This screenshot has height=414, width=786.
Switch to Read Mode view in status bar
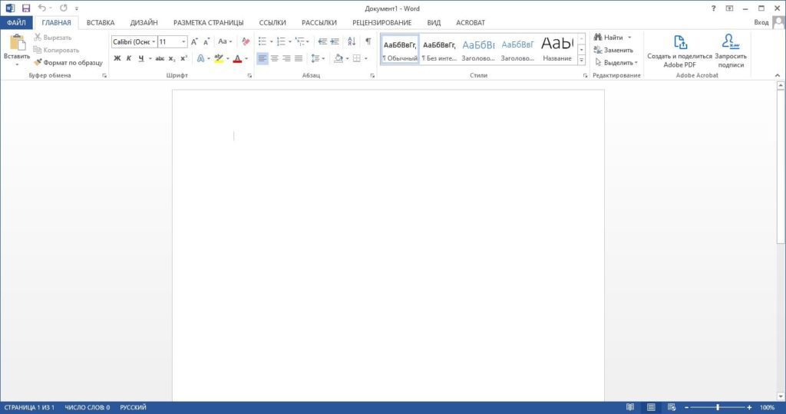630,407
